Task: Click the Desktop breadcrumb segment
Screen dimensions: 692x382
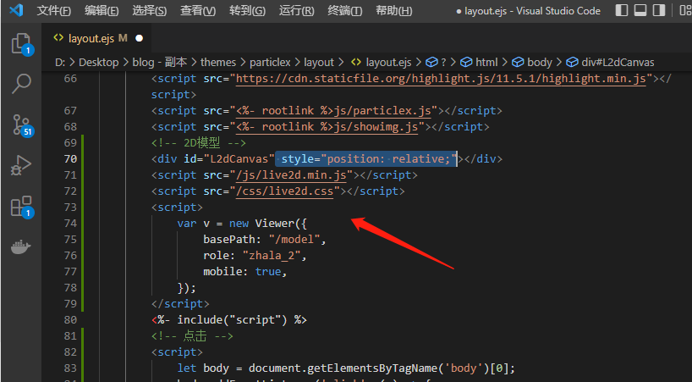Action: (x=98, y=63)
